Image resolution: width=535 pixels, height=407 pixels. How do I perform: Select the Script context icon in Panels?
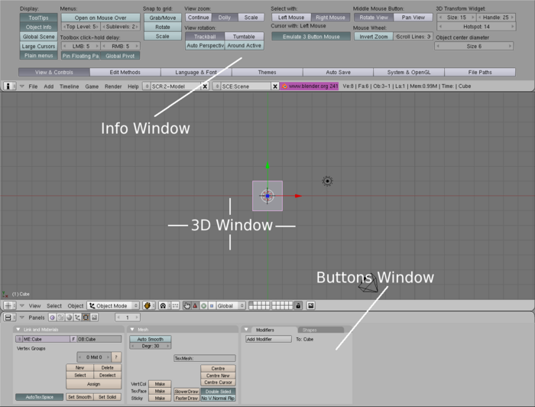60,317
